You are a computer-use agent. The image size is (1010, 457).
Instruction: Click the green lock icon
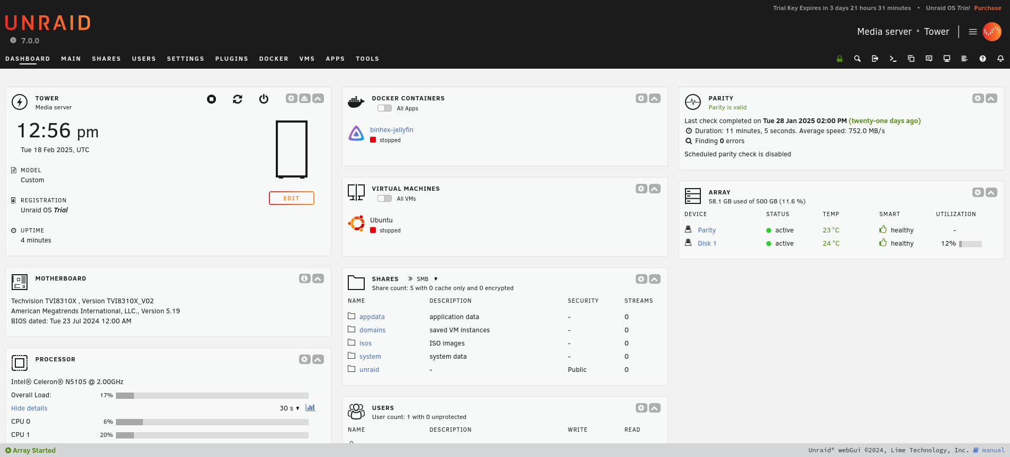click(x=840, y=59)
